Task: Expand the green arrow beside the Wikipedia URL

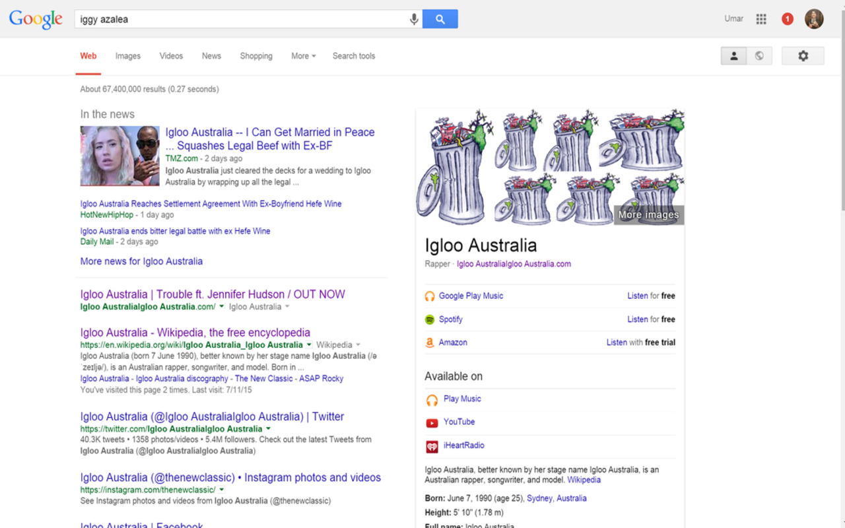Action: 309,345
